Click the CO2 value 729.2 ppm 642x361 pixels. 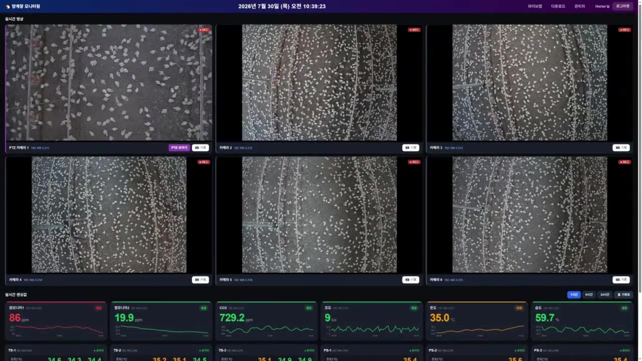[236, 318]
